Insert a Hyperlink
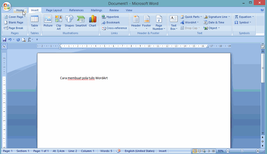This screenshot has height=154, width=267. click(111, 17)
